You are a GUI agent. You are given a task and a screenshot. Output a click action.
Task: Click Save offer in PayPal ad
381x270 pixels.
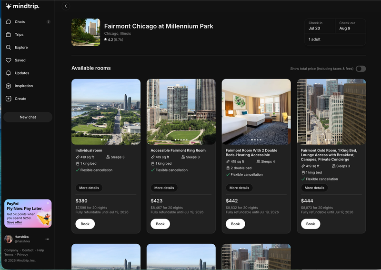[14, 222]
